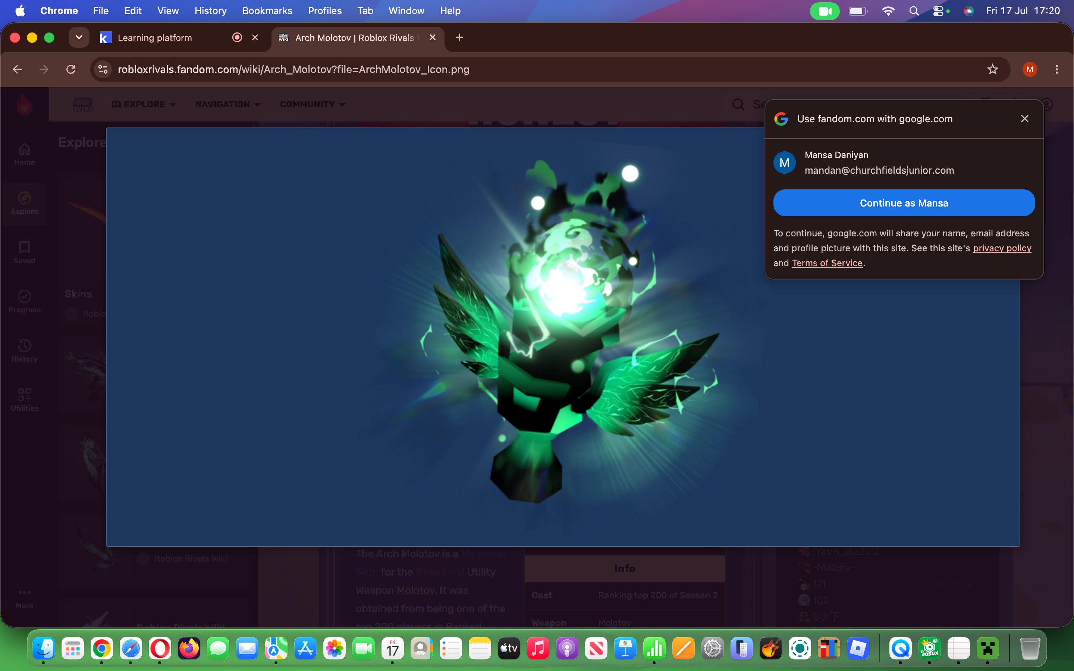1074x671 pixels.
Task: Open the File menu
Action: pos(101,11)
